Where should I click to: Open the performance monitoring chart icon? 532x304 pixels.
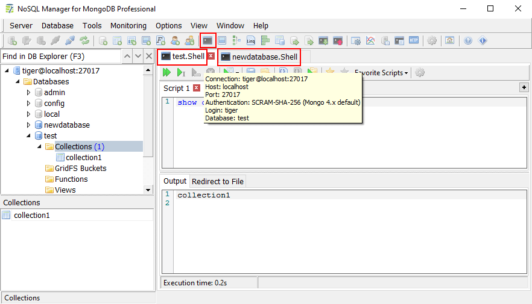tap(370, 40)
